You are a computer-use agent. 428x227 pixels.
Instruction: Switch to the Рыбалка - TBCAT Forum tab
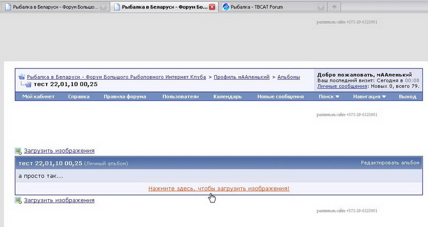point(268,7)
